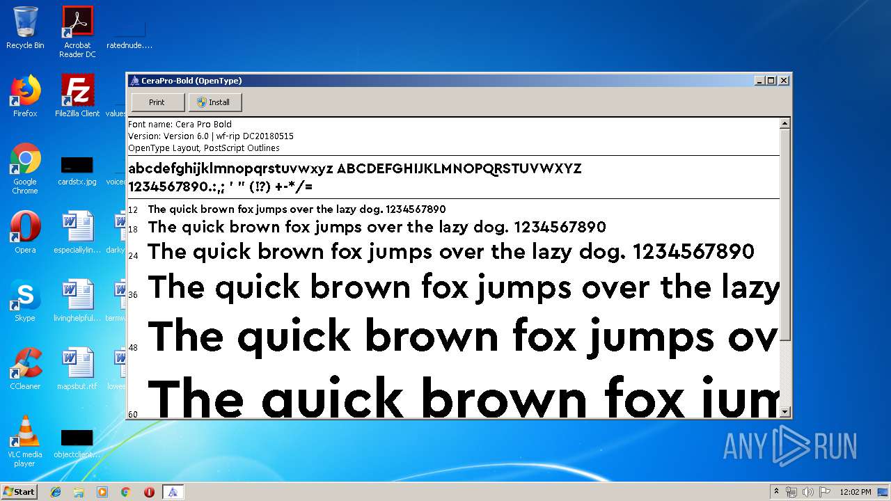Screen dimensions: 891x501
Task: Open Internet Explorer from taskbar
Action: 56,492
